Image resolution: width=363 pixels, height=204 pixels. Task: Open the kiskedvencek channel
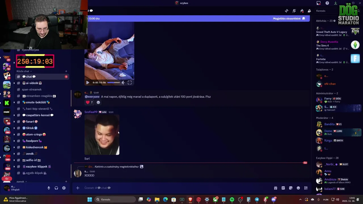42,147
